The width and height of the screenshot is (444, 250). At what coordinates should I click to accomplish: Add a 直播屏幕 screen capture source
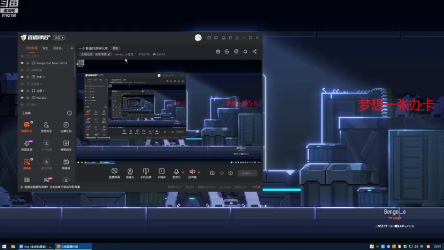(114, 173)
